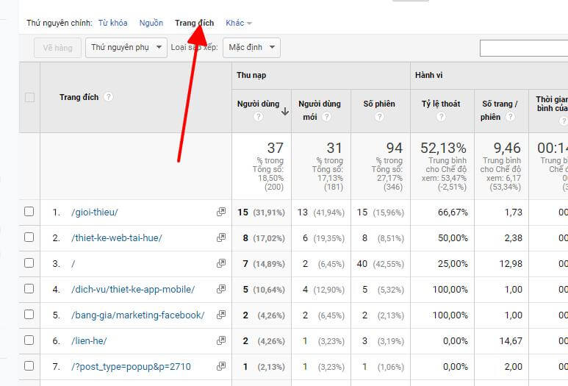Click average bounce rate 52,13%
Screen dimensions: 568x386
443,148
